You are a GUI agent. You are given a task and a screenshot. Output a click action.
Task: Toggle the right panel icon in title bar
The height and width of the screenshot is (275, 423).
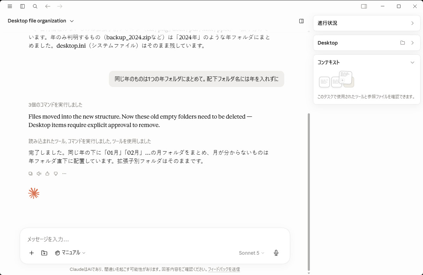[364, 6]
